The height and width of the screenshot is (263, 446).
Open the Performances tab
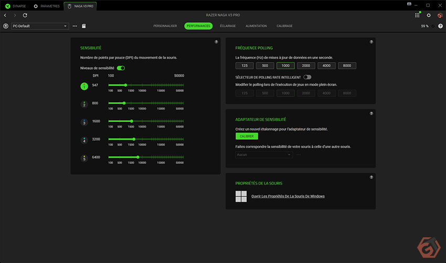(x=198, y=26)
